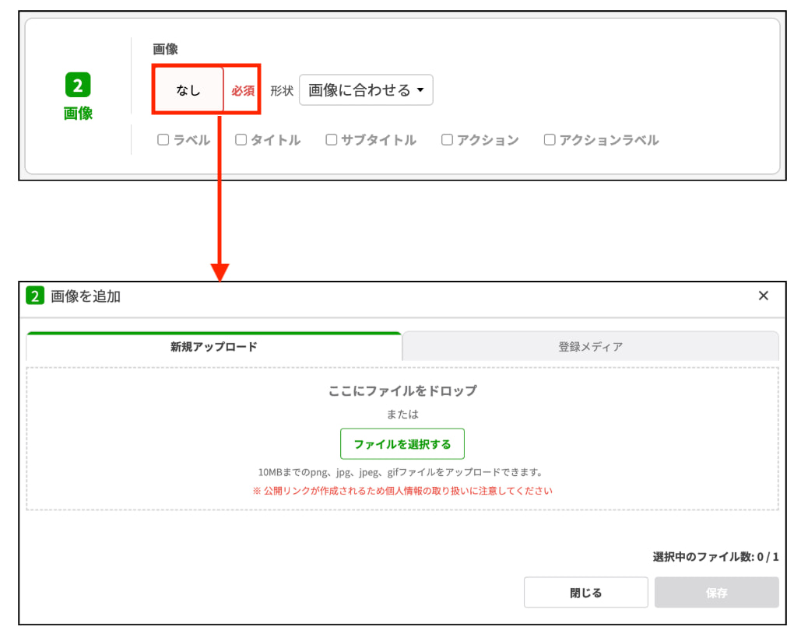Screen dimensions: 801x637
Task: Enable the ラベル checkbox
Action: (x=163, y=140)
